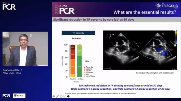Select the pen annotation tool on slide
The width and height of the screenshot is (181, 101).
[57, 96]
